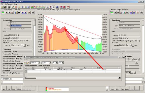Click the receive-side Delete button
Screen dimensions: 145x93
(x=127, y=88)
